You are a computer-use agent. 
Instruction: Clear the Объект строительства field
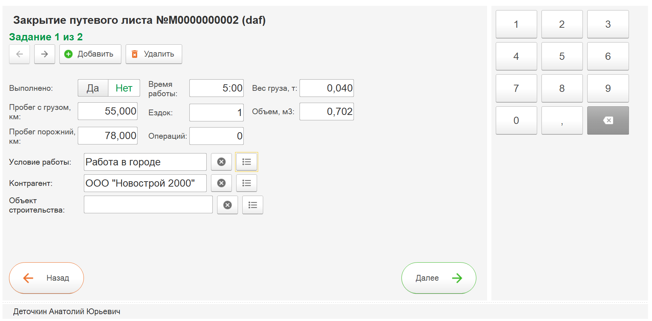click(x=228, y=205)
